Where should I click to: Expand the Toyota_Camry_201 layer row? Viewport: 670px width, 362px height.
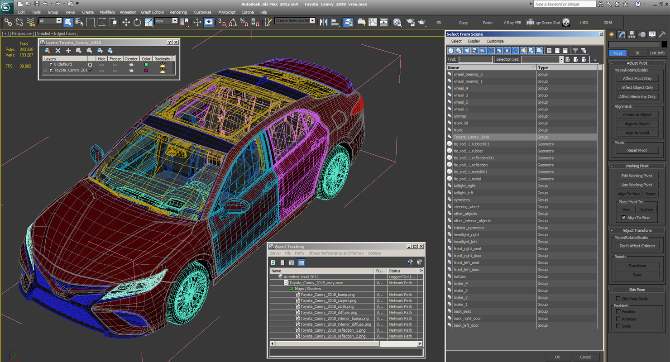[45, 71]
